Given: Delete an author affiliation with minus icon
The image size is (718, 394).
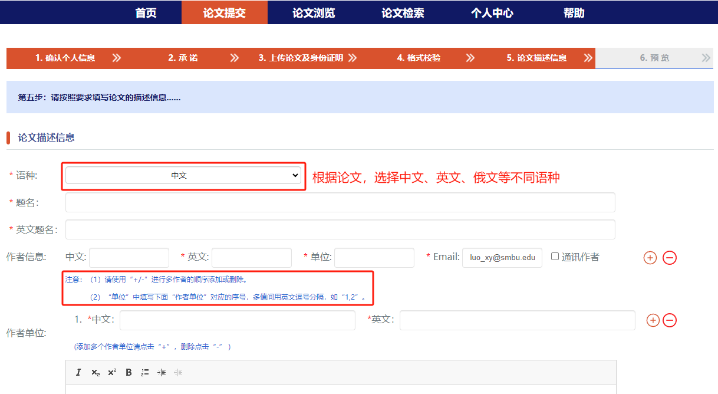Looking at the screenshot, I should pyautogui.click(x=669, y=320).
